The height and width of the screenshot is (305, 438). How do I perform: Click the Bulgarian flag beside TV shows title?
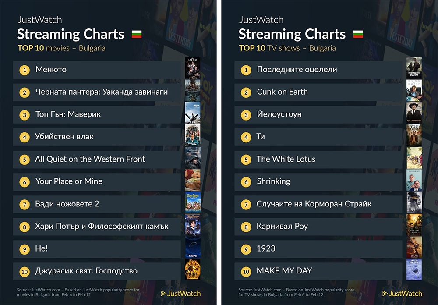point(358,34)
